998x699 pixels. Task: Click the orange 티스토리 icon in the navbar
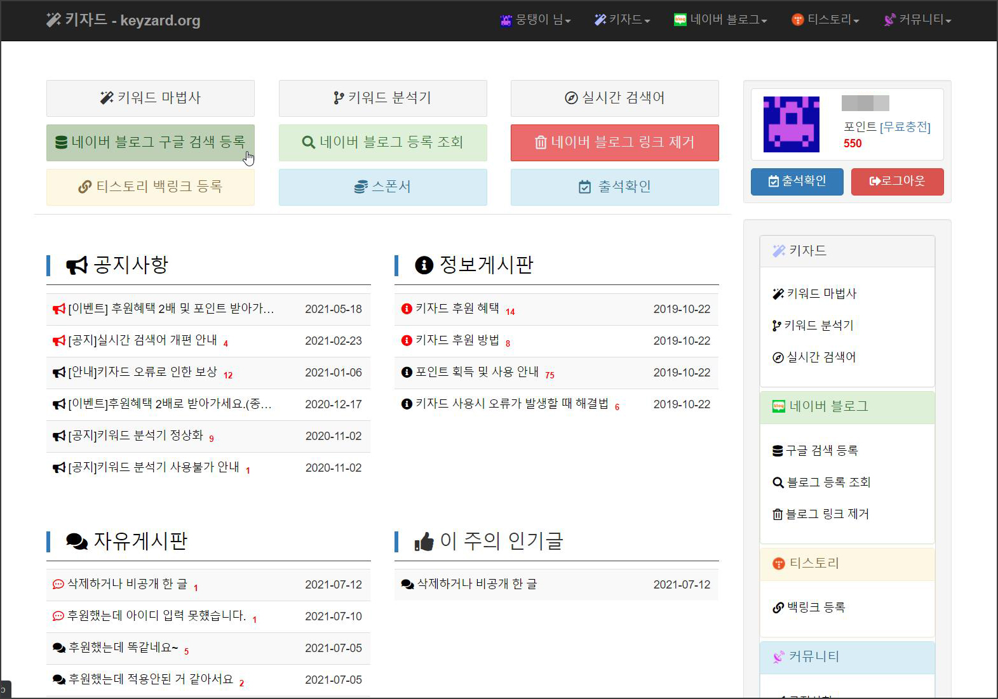point(798,20)
